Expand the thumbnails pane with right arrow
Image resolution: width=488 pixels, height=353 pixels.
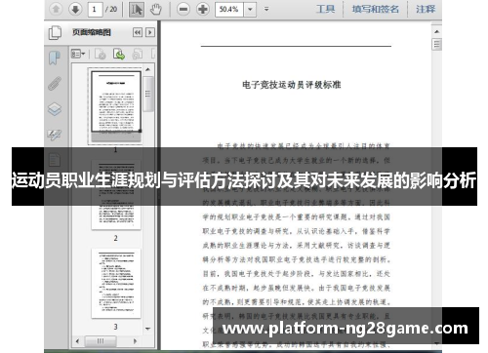coord(150,32)
